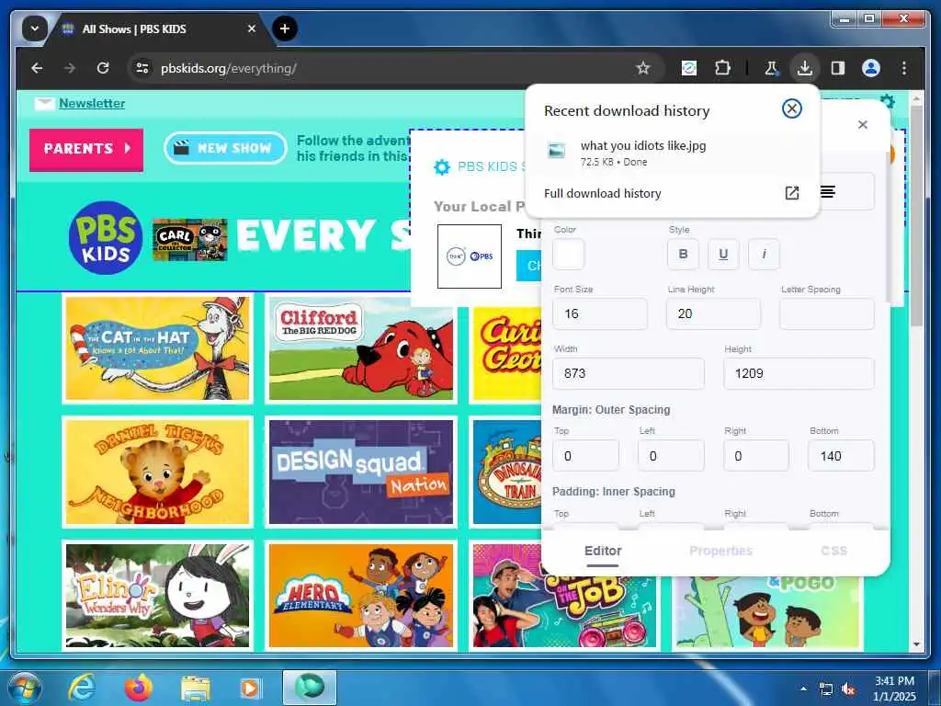The width and height of the screenshot is (941, 706).
Task: Reload the PBS KIDS page
Action: (103, 68)
